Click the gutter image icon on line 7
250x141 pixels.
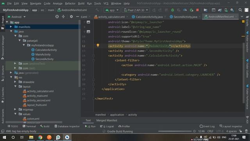[88, 22]
